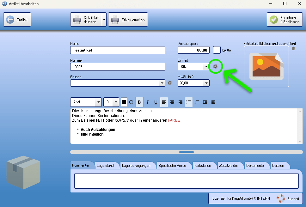Expand the Einheit unit dropdown

[x=206, y=67]
